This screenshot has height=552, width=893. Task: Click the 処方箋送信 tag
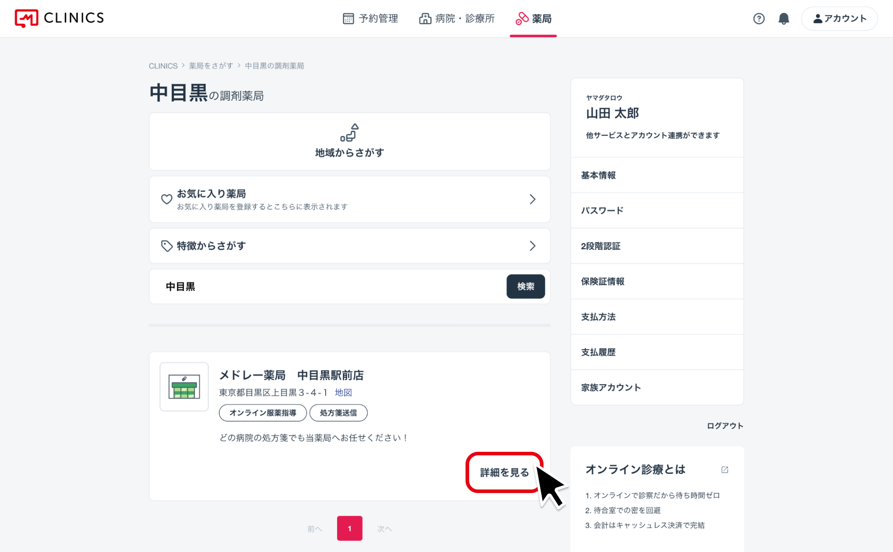click(x=338, y=413)
